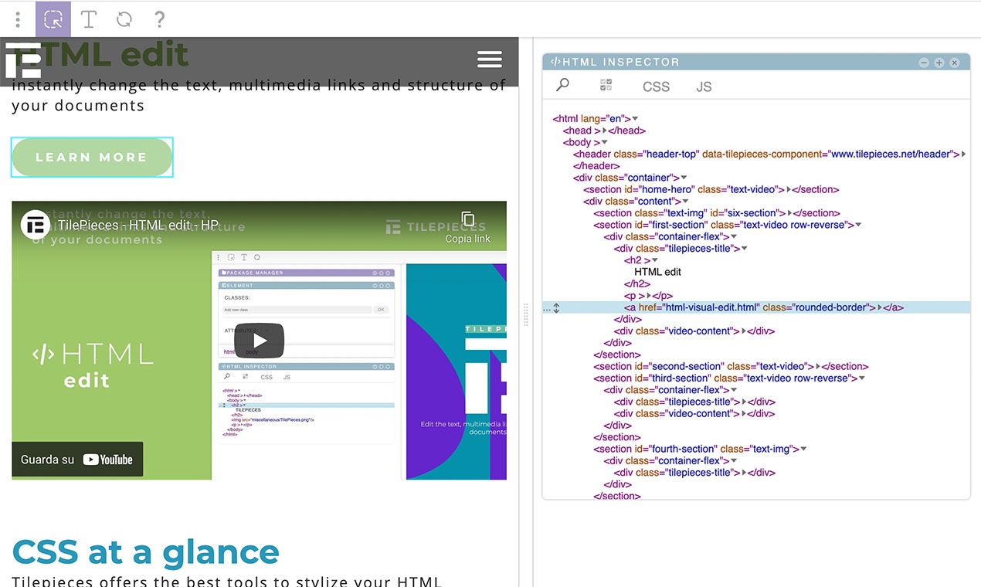This screenshot has width=981, height=587.
Task: Open the hamburger menu in page header
Action: 490,59
